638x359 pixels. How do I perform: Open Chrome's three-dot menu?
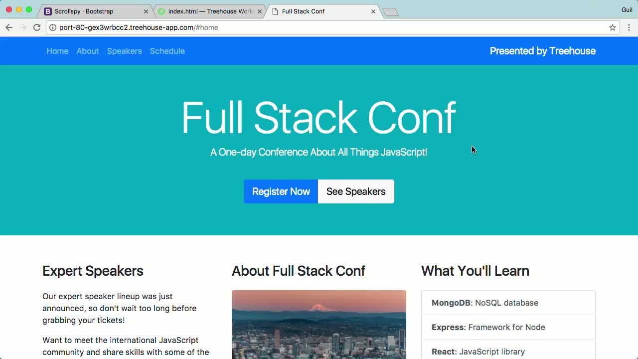coord(629,27)
